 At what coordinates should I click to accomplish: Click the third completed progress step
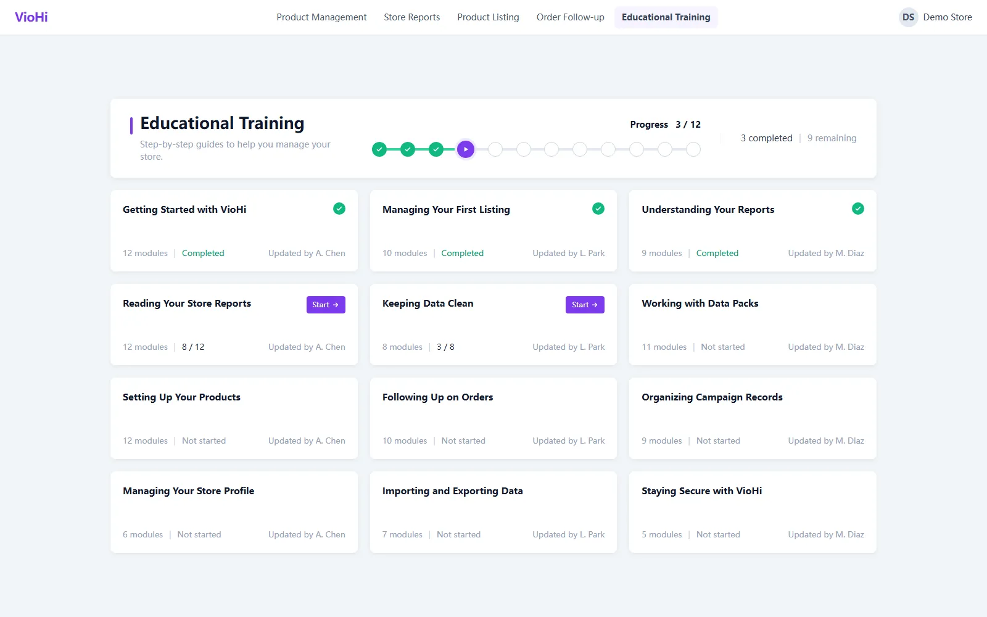coord(436,149)
